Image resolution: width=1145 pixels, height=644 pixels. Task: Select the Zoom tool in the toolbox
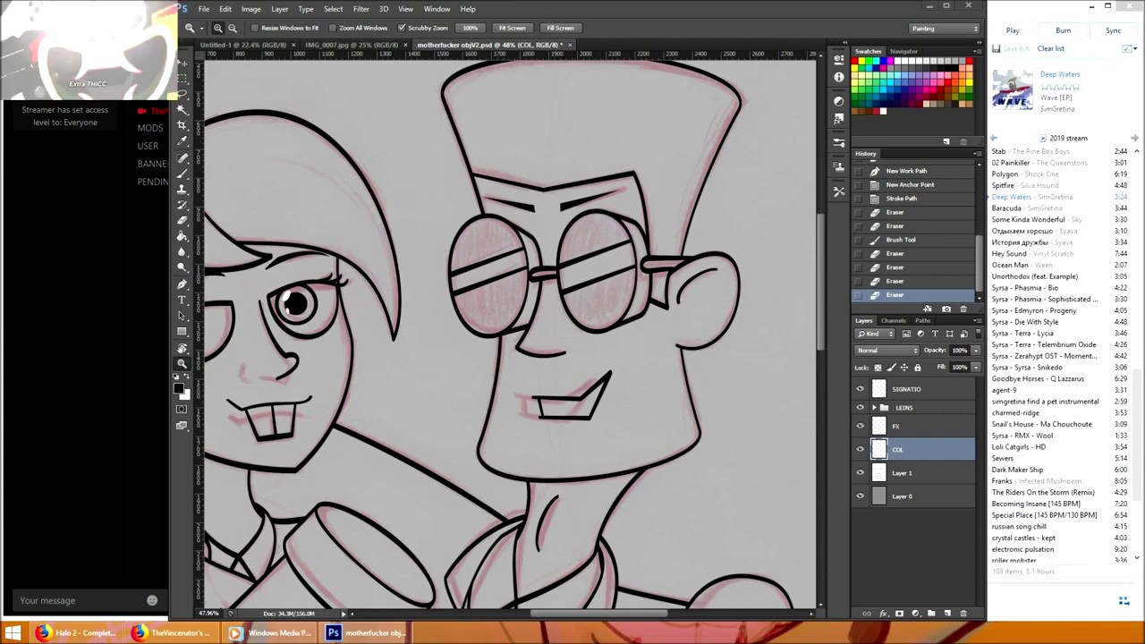182,363
